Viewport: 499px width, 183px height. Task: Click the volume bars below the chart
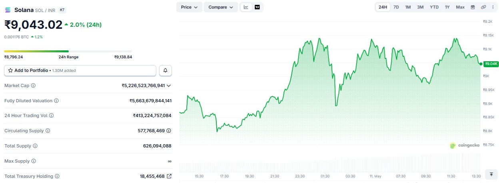click(x=330, y=163)
